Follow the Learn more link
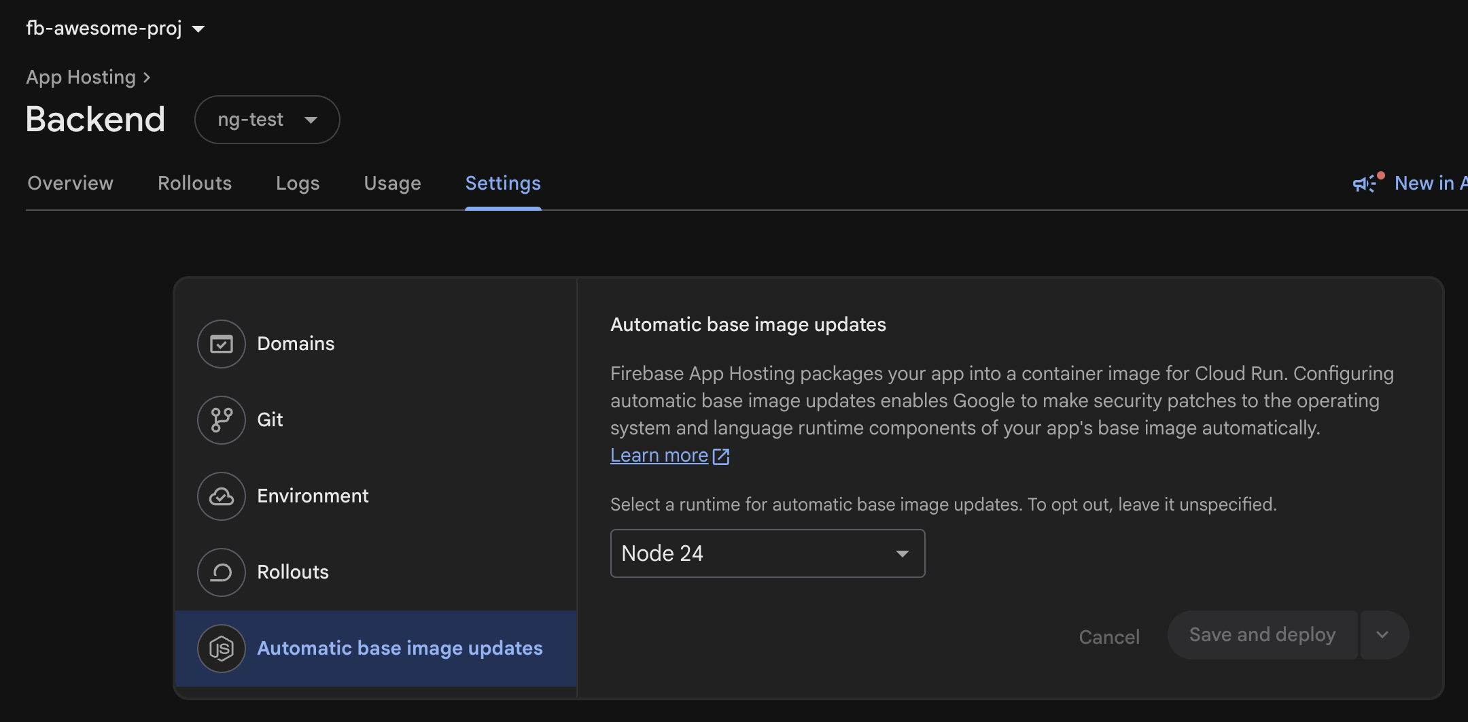Screen dimensions: 1468x722 coord(659,455)
